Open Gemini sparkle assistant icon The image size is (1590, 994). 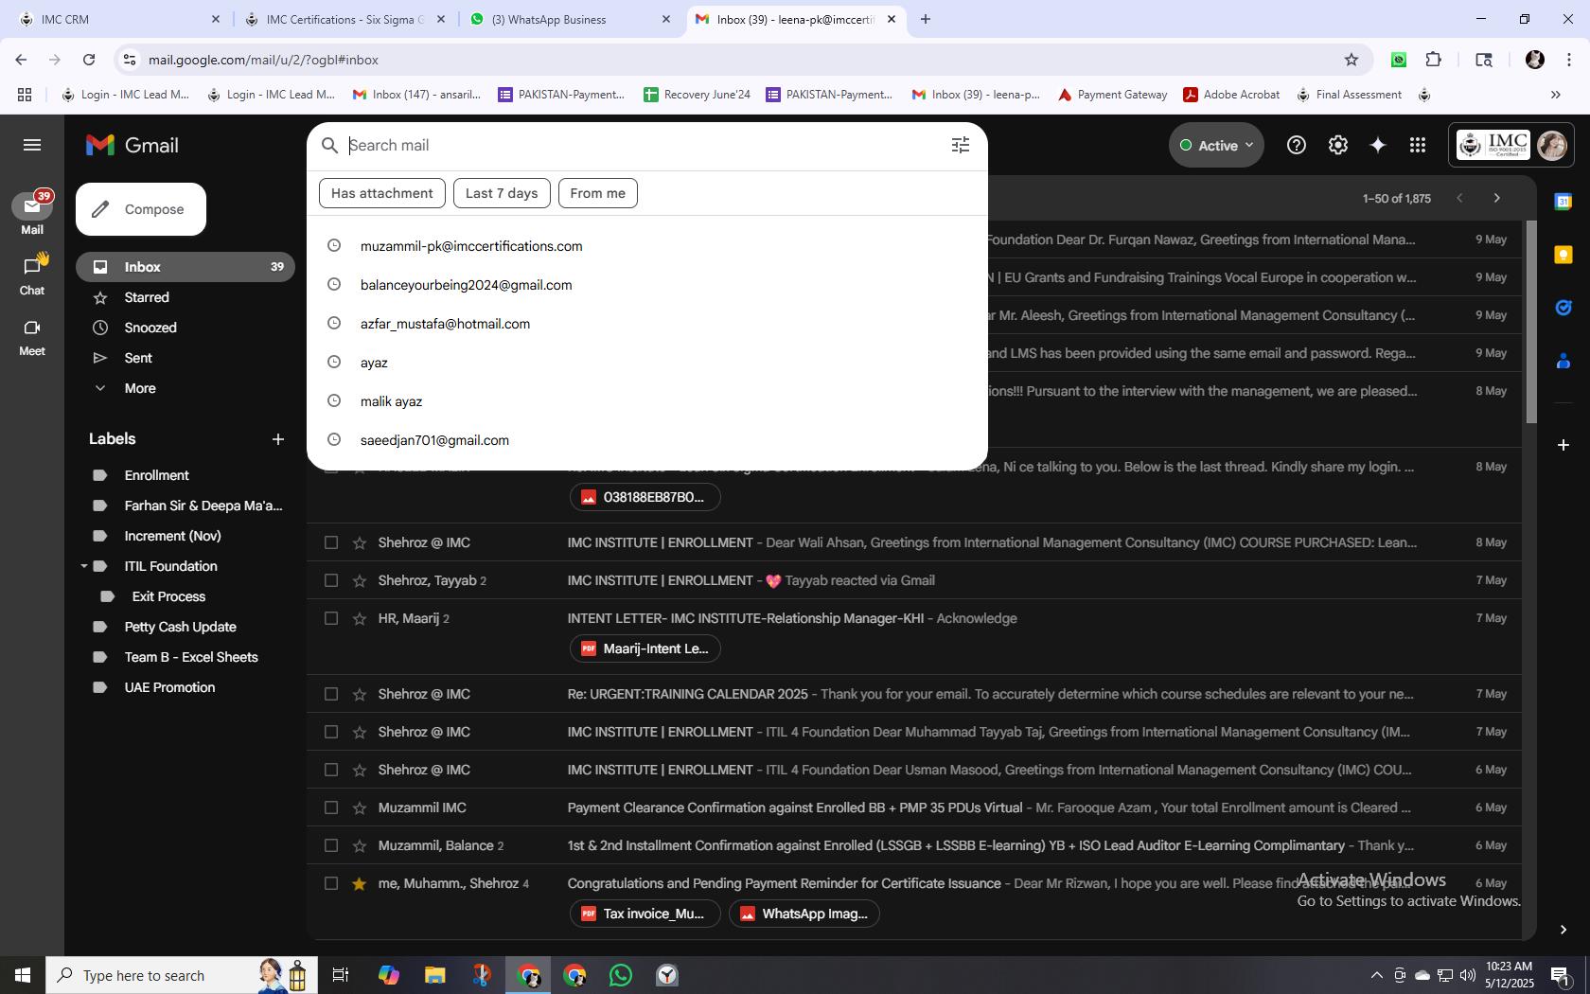tap(1378, 145)
